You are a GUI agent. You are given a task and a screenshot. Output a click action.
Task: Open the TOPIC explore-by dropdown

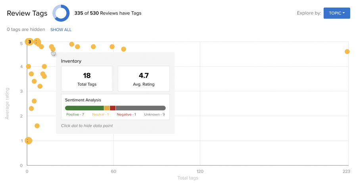click(x=337, y=13)
